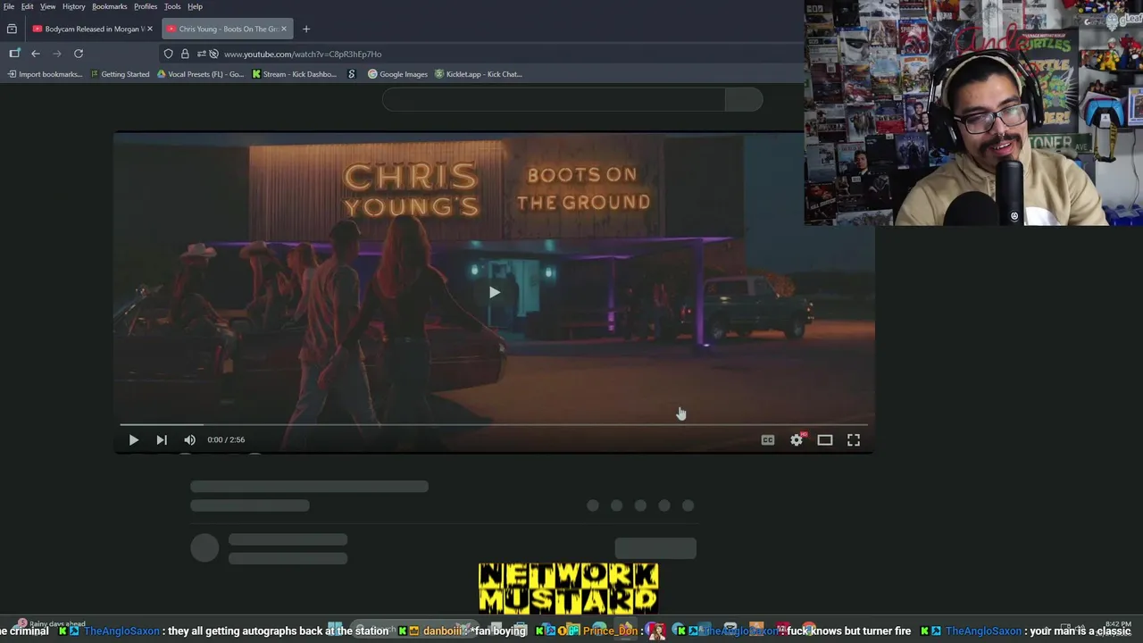
Task: Close the Bodycam Released tab
Action: point(150,29)
